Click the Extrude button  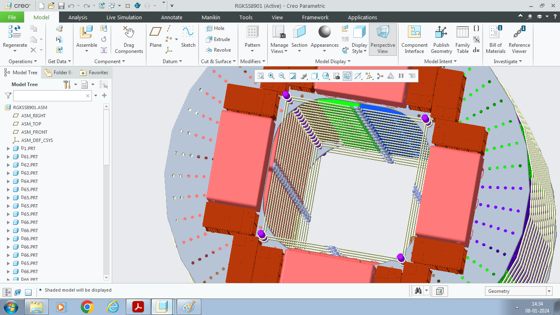[218, 39]
